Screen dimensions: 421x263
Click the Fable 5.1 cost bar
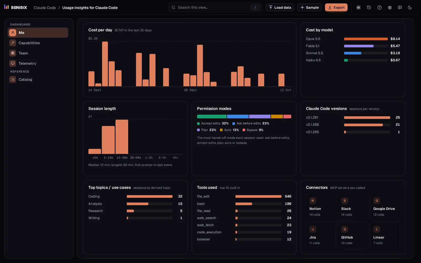[359, 46]
